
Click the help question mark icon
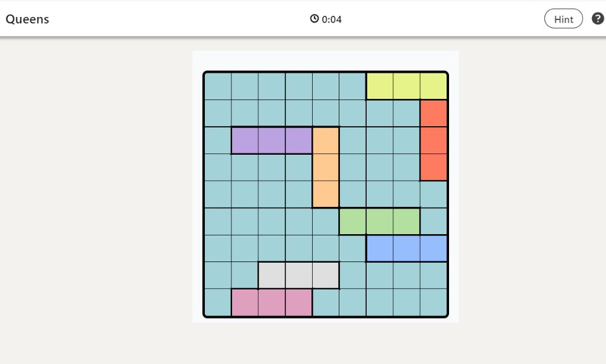(x=598, y=19)
